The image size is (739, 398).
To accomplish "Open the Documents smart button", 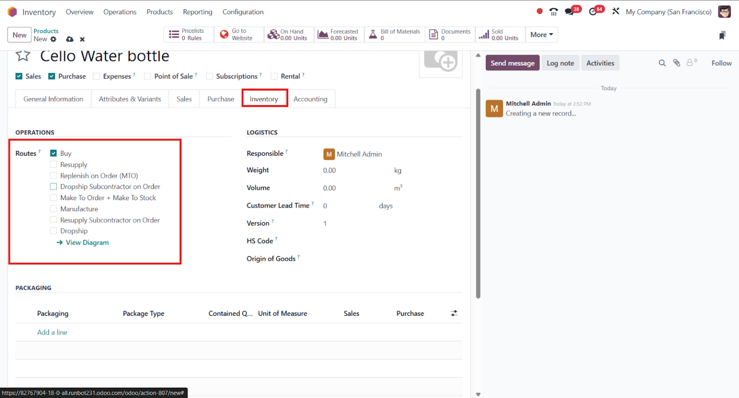I will click(449, 34).
